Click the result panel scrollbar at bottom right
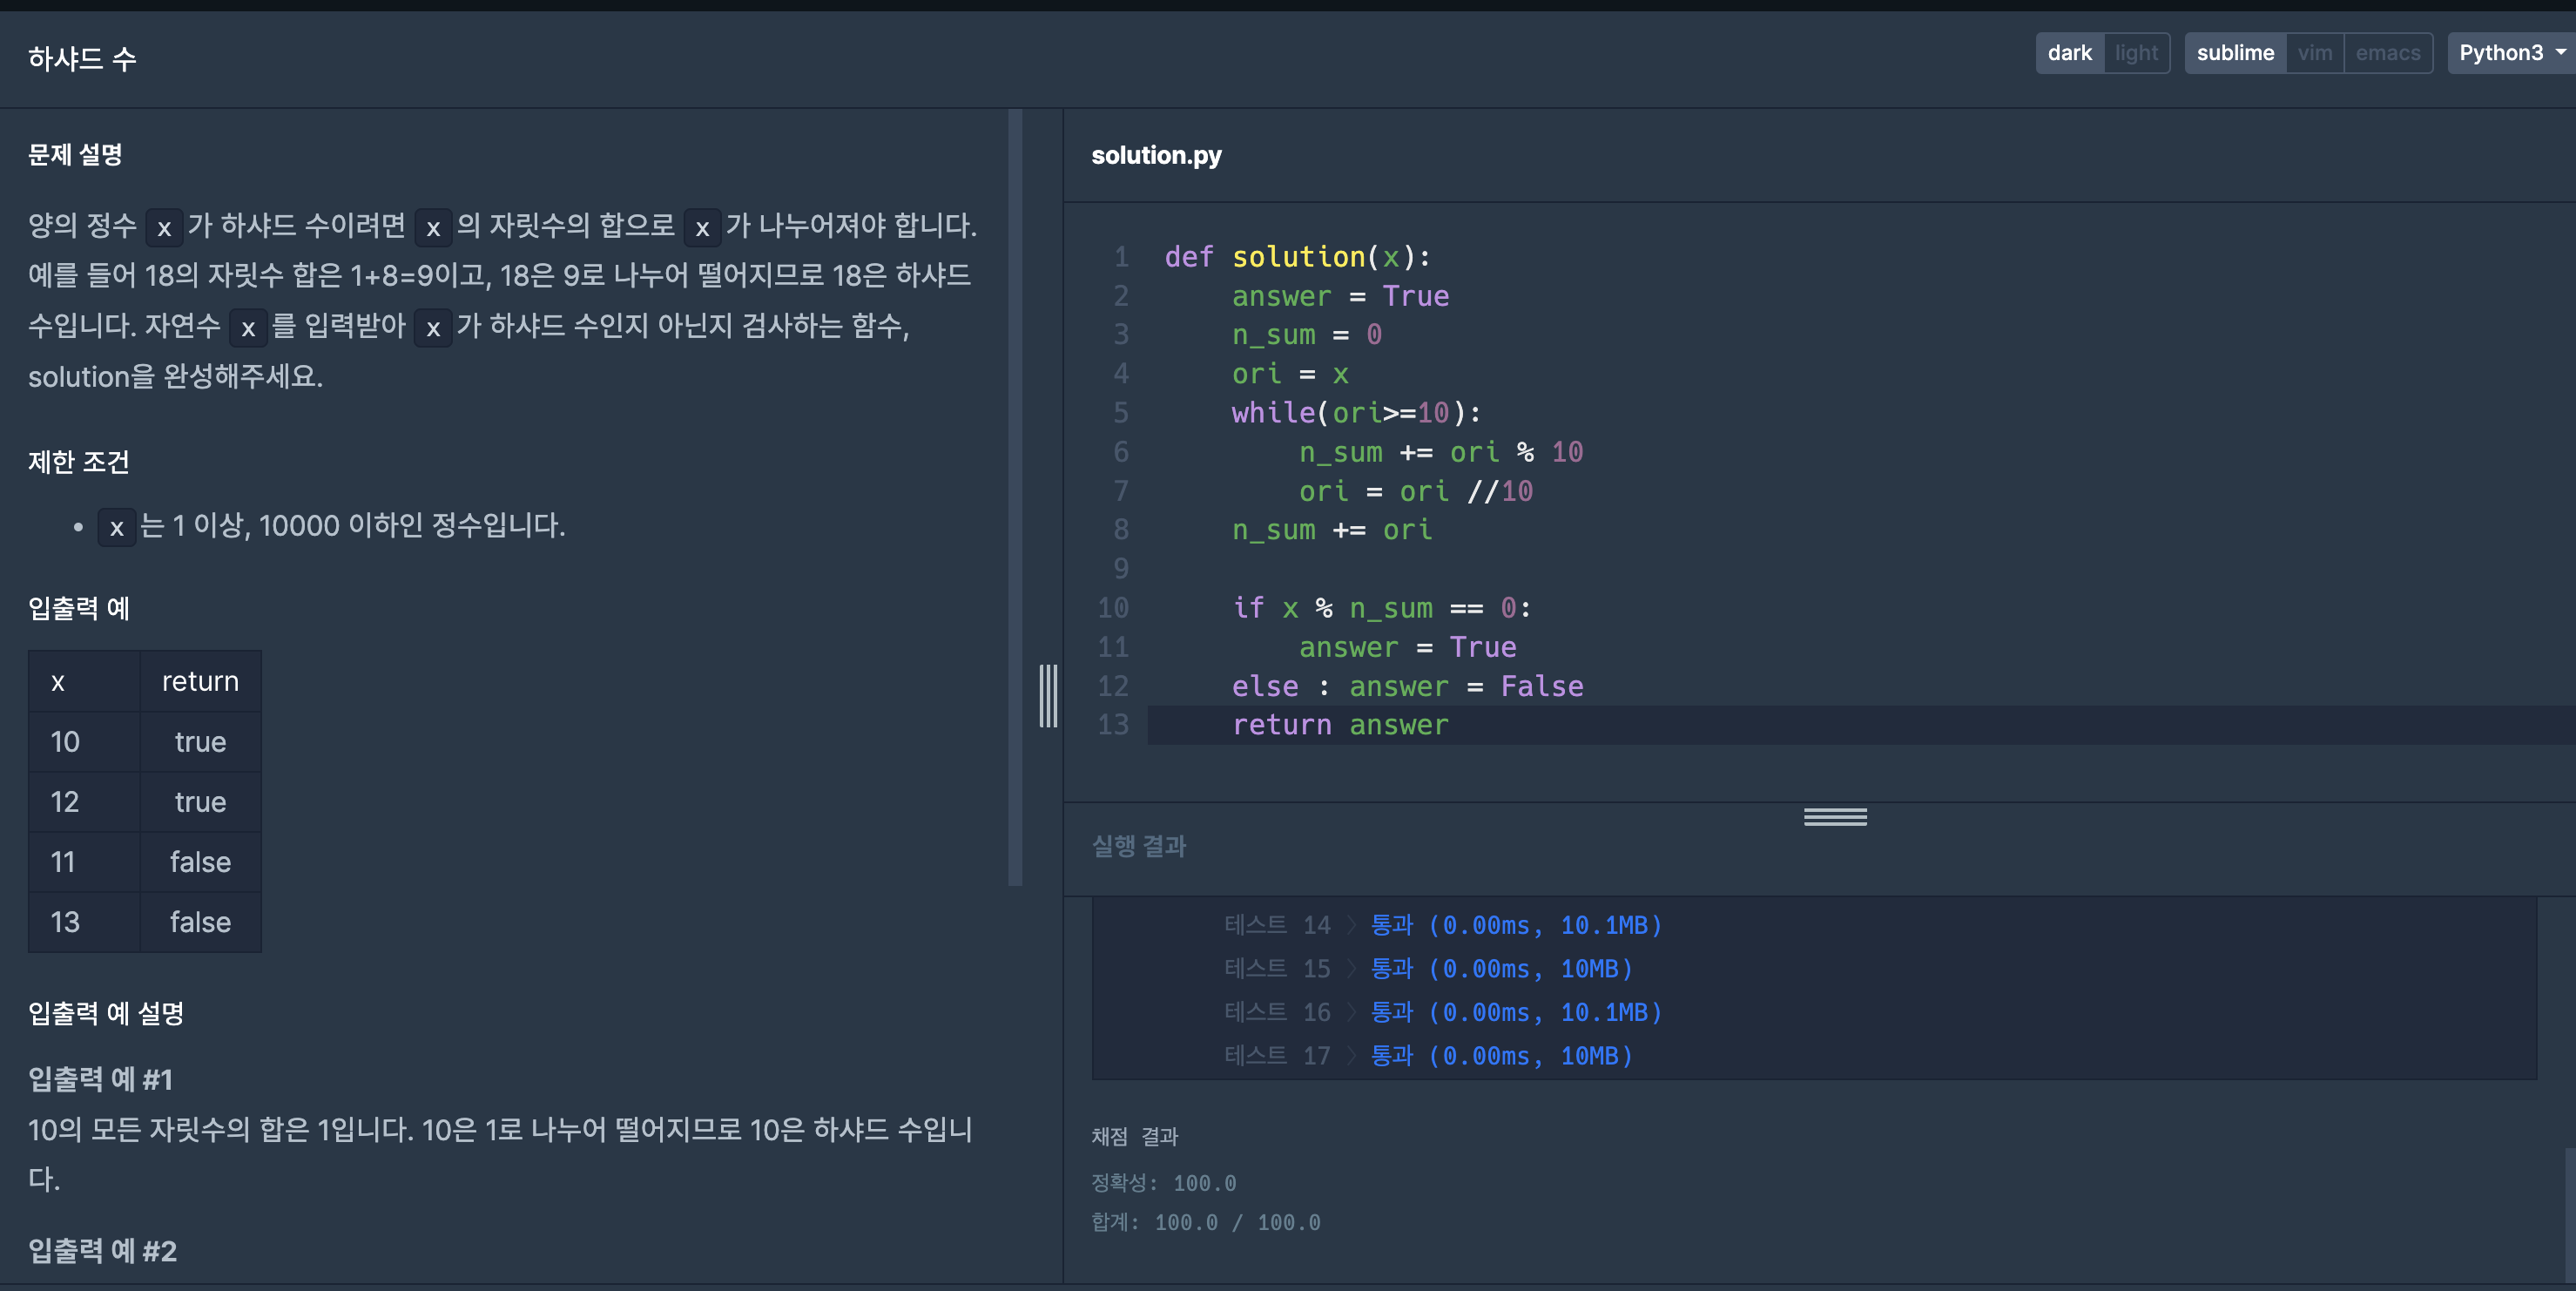Image resolution: width=2576 pixels, height=1291 pixels. pos(2568,1215)
